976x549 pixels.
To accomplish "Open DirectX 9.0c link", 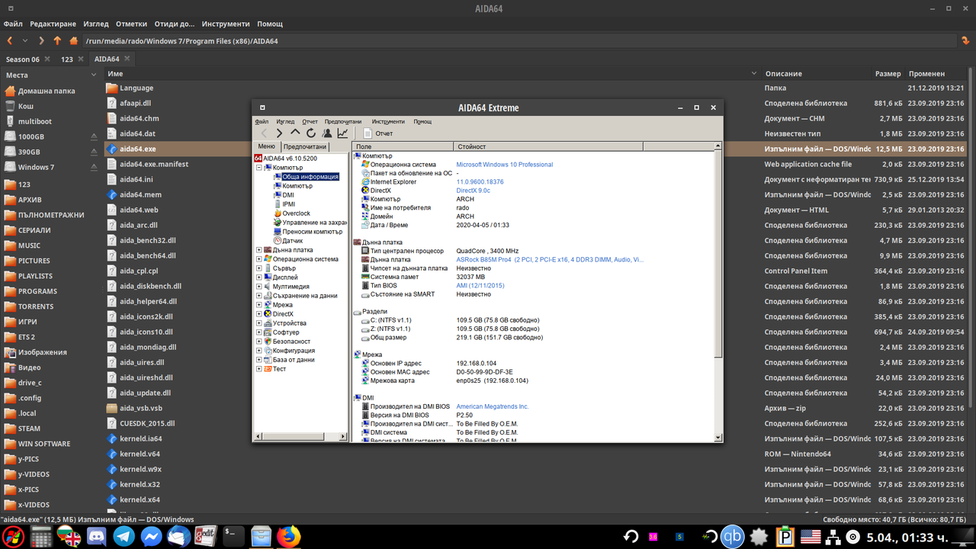I will (x=474, y=191).
